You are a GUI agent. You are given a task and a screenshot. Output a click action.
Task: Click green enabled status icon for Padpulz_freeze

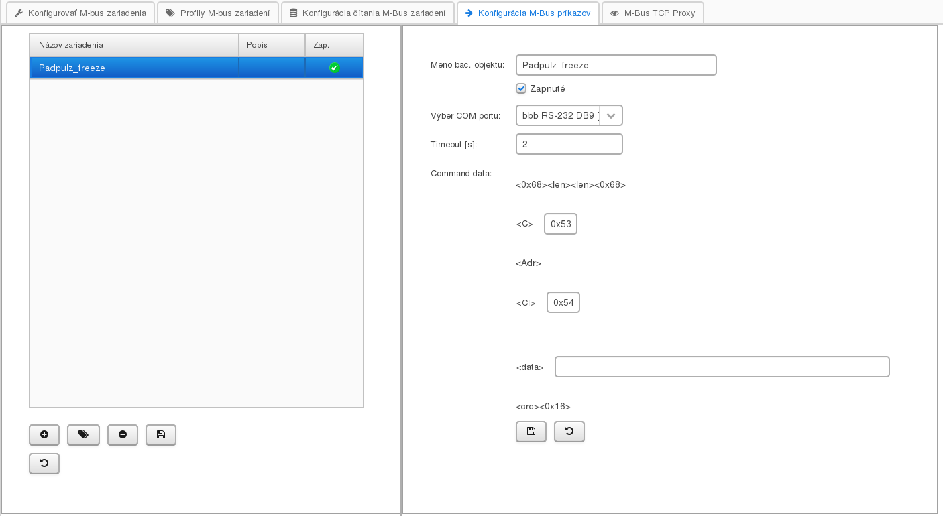pos(335,68)
